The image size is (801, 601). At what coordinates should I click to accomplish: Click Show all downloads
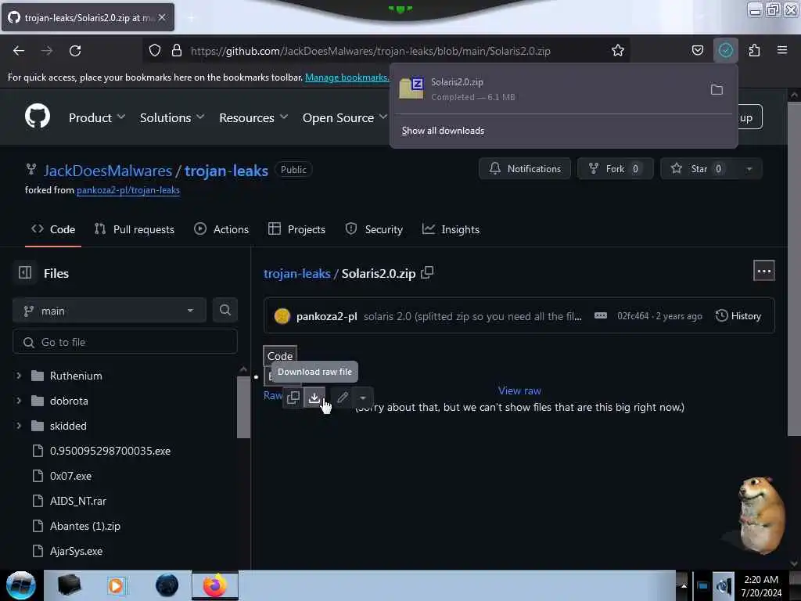[443, 131]
